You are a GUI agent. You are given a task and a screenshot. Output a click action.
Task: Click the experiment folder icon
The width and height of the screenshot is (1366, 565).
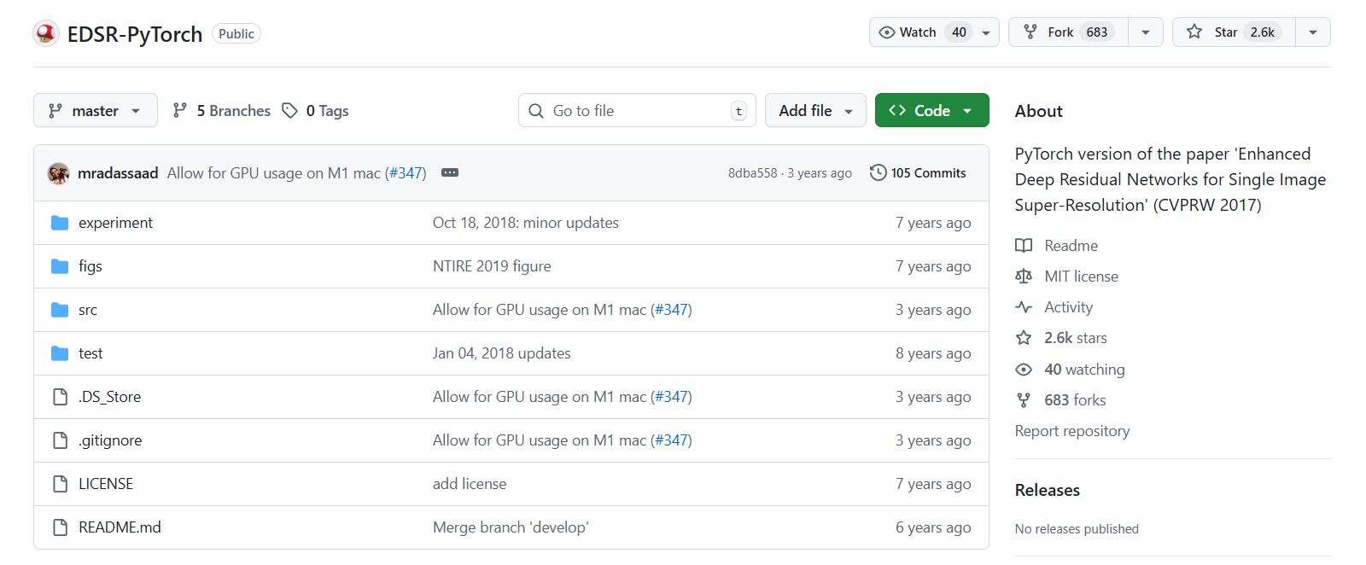coord(60,223)
